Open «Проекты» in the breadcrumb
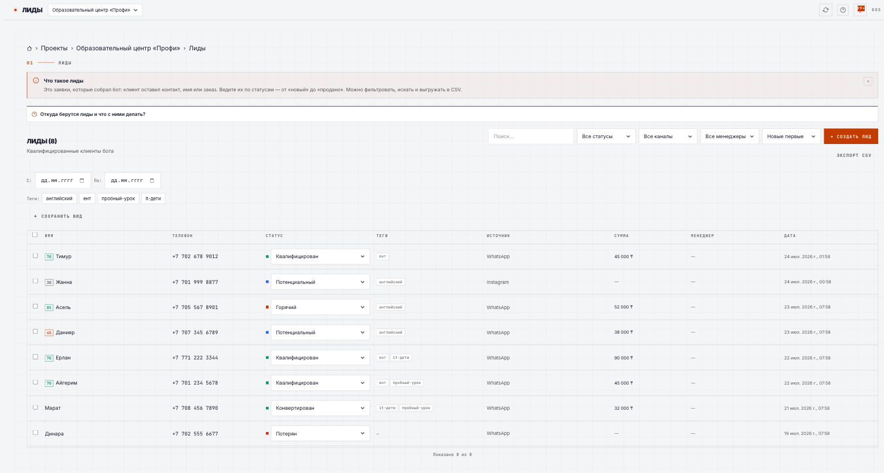 54,49
